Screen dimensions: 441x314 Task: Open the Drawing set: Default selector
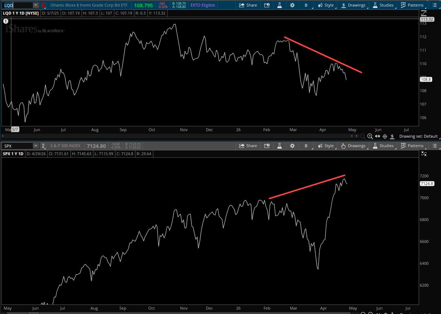click(x=418, y=136)
